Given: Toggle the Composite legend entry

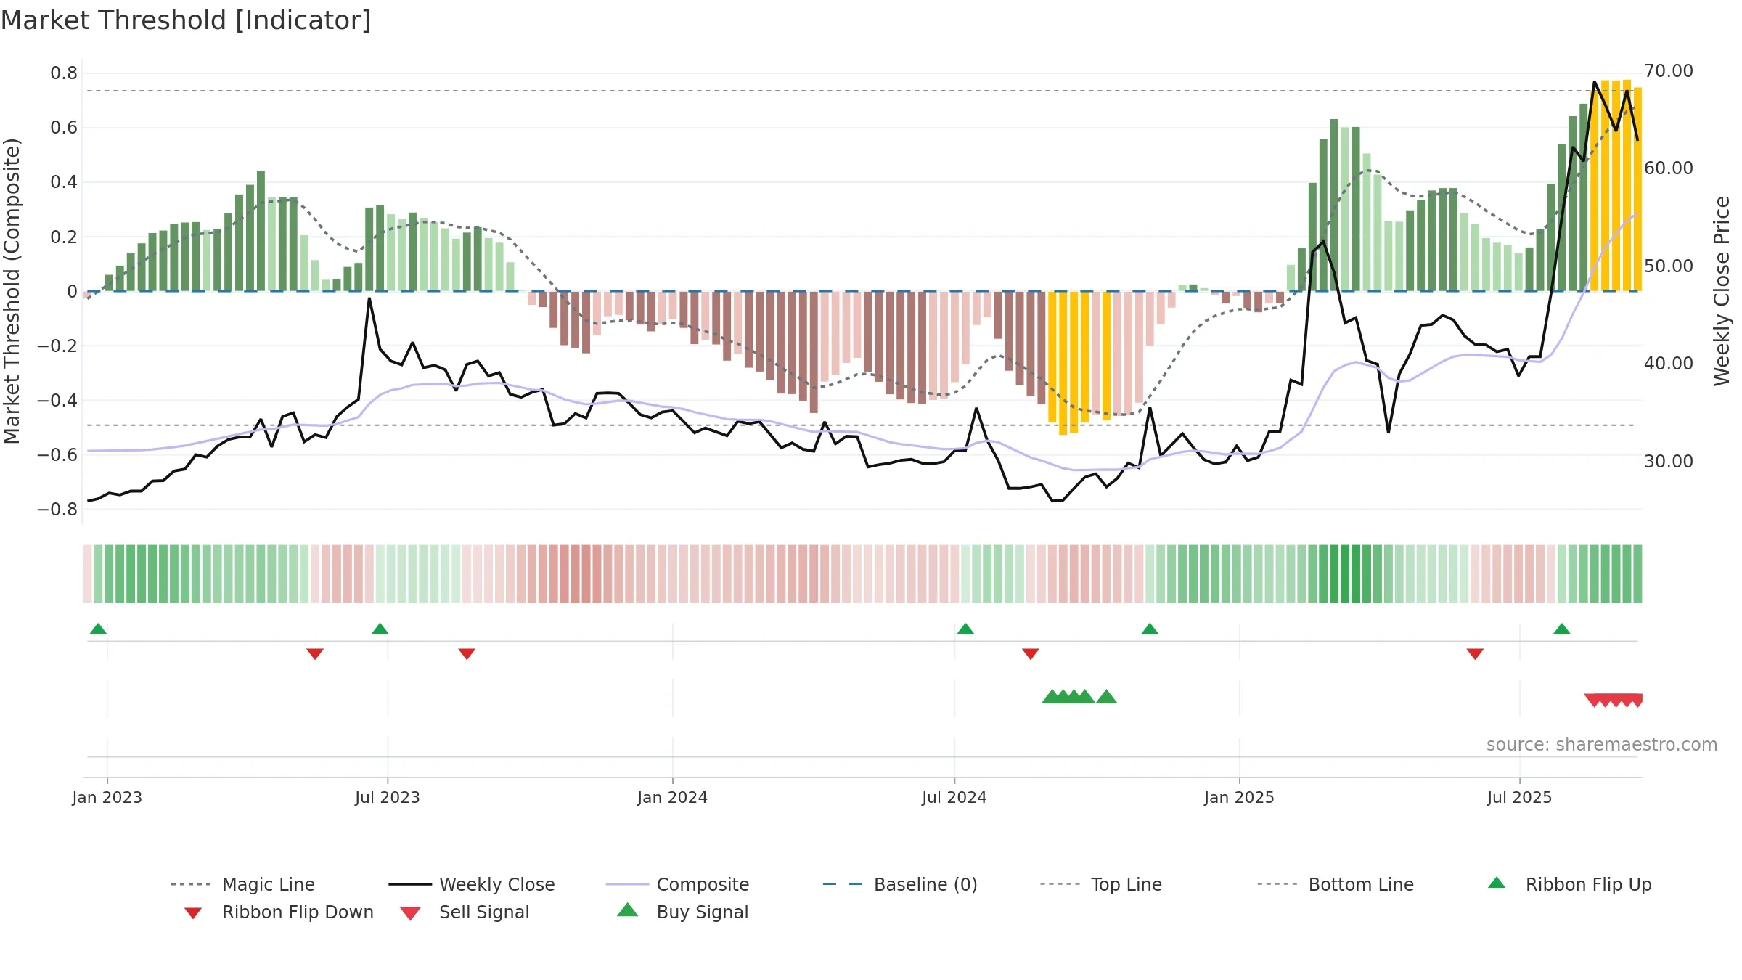Looking at the screenshot, I should click(x=677, y=884).
